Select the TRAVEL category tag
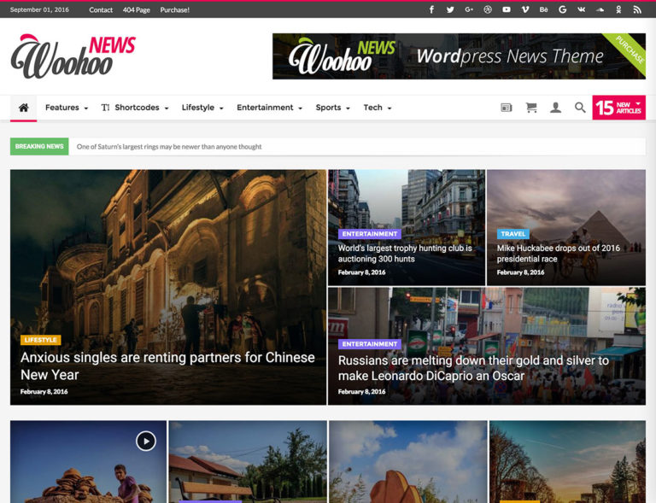656x503 pixels. click(x=512, y=234)
